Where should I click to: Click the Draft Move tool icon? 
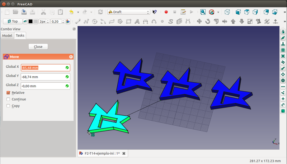pyautogui.click(x=199, y=21)
